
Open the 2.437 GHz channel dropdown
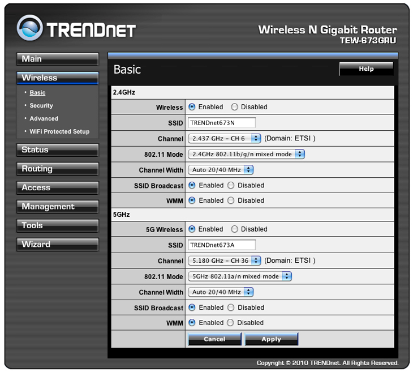(224, 138)
